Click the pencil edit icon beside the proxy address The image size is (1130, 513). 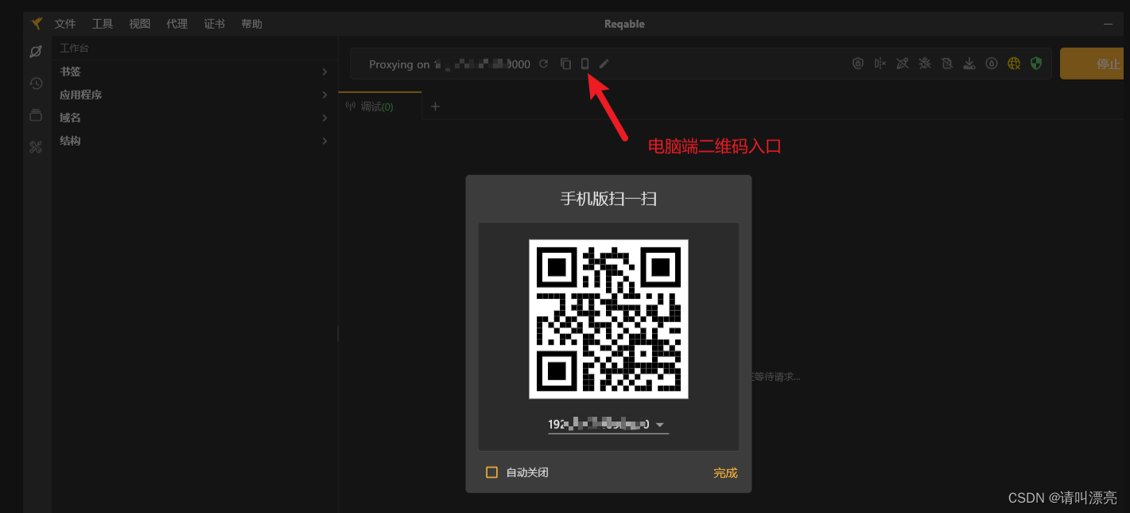point(604,64)
